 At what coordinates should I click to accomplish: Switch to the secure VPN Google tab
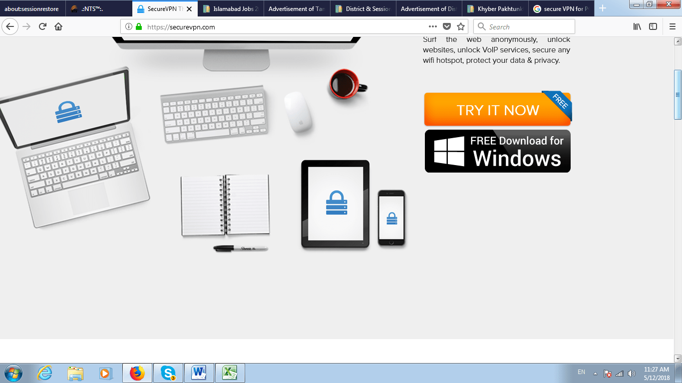[x=561, y=9]
